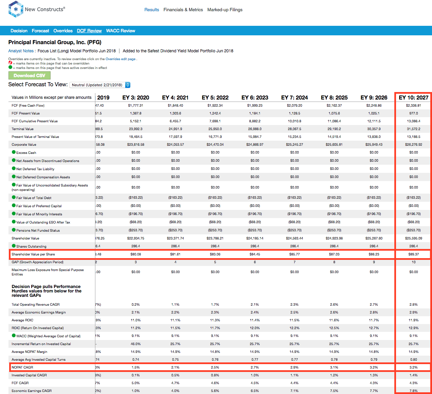Open the Results tab
This screenshot has width=432, height=394.
tap(152, 10)
